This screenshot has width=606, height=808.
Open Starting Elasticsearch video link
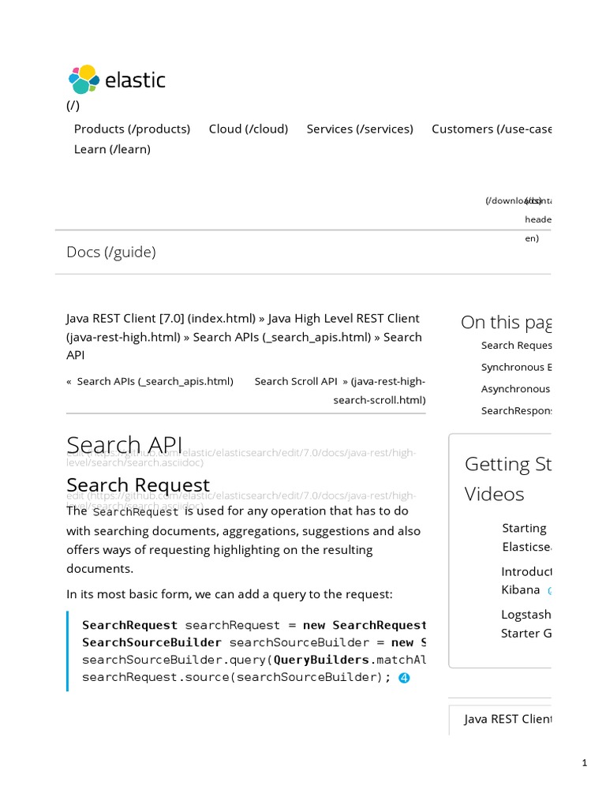click(526, 537)
